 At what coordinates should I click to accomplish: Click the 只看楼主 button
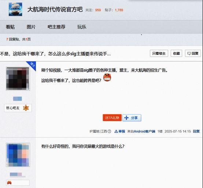(159, 53)
